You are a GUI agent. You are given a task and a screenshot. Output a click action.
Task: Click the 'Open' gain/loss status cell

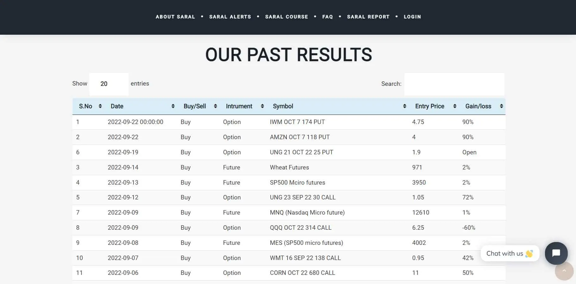click(x=469, y=152)
